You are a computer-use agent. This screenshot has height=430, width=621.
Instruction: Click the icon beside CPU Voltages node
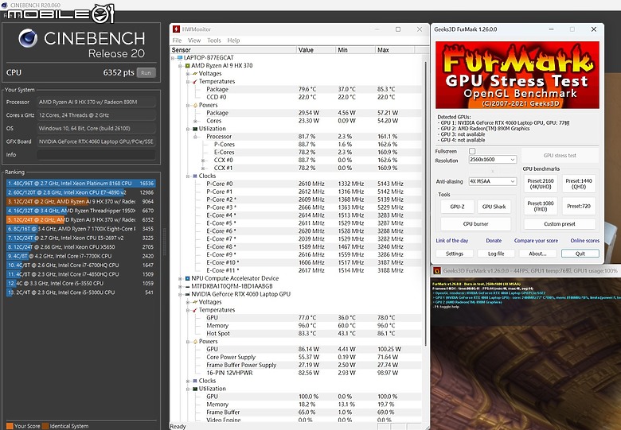(x=195, y=73)
